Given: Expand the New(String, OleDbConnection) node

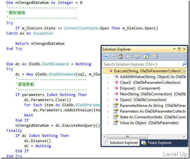Looking at the screenshot, I should (x=108, y=94).
